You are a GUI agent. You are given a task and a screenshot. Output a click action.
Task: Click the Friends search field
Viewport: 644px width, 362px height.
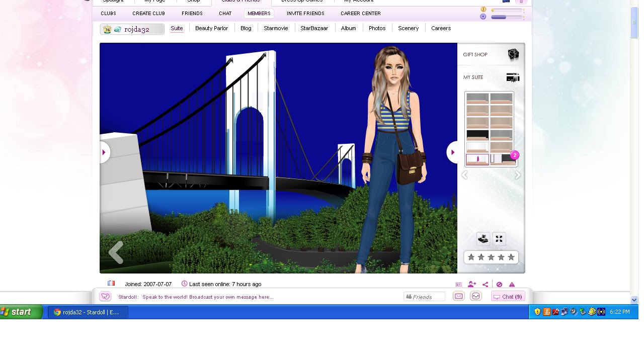click(424, 297)
